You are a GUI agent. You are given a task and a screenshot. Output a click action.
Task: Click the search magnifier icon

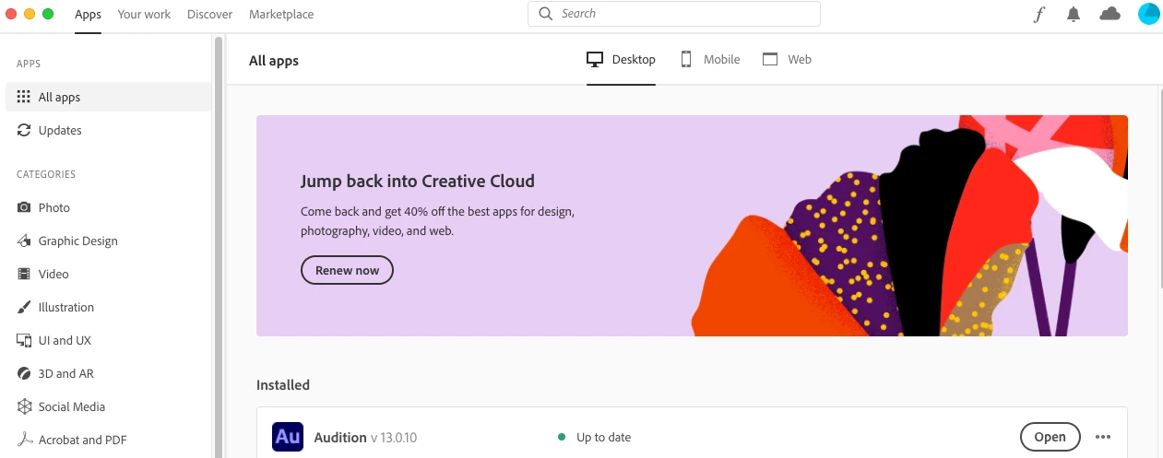(x=546, y=14)
